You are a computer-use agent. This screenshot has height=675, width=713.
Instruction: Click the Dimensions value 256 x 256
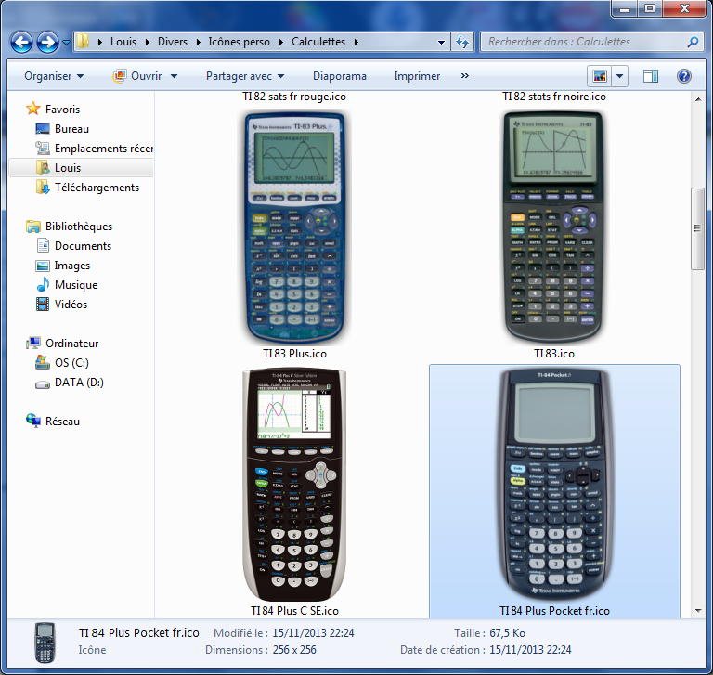(x=294, y=650)
